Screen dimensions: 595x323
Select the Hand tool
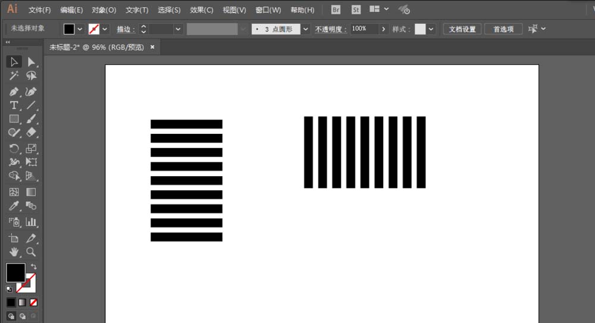pos(14,252)
